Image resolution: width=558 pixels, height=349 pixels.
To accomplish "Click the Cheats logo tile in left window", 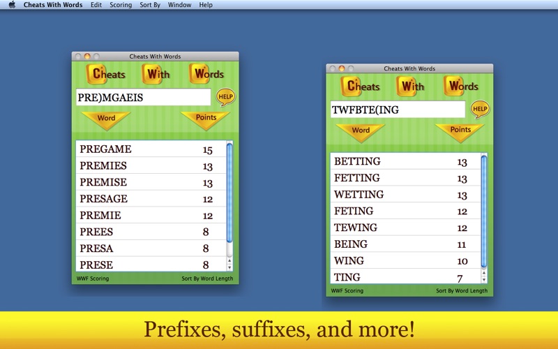I will pyautogui.click(x=106, y=74).
